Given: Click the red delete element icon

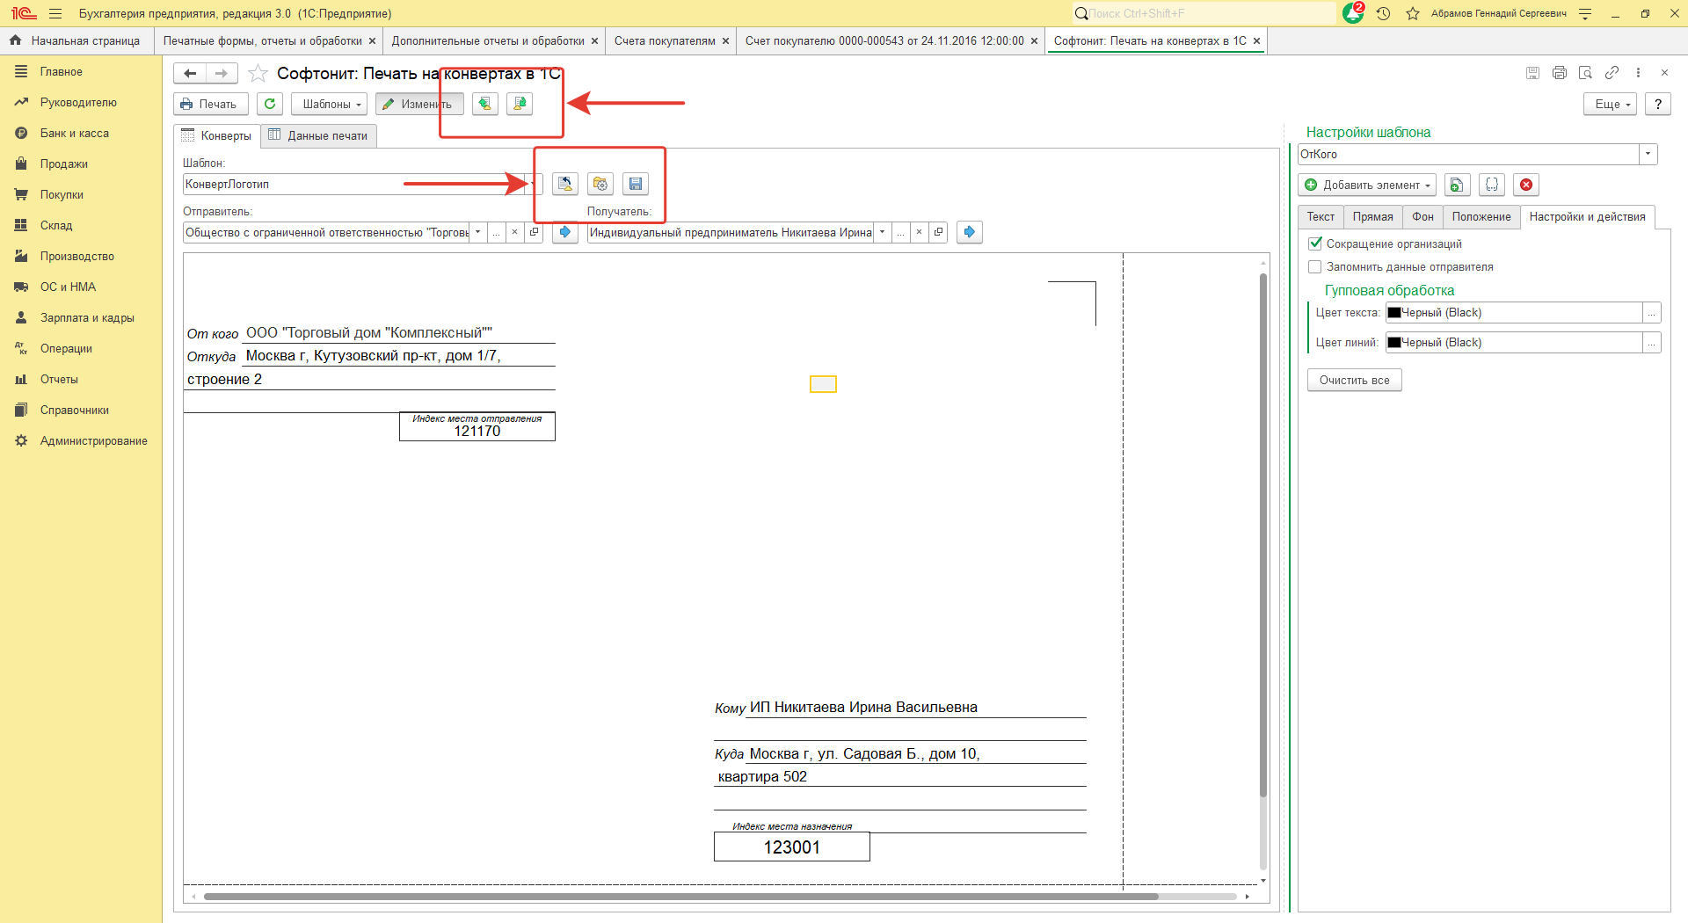Looking at the screenshot, I should pyautogui.click(x=1526, y=185).
